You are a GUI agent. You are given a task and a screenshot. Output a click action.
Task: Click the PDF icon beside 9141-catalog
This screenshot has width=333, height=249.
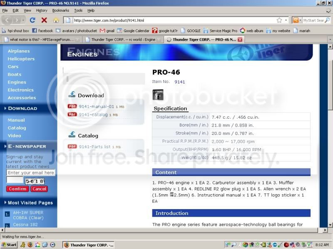pyautogui.click(x=72, y=115)
